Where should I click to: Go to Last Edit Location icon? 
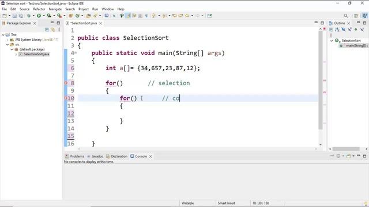(x=174, y=16)
